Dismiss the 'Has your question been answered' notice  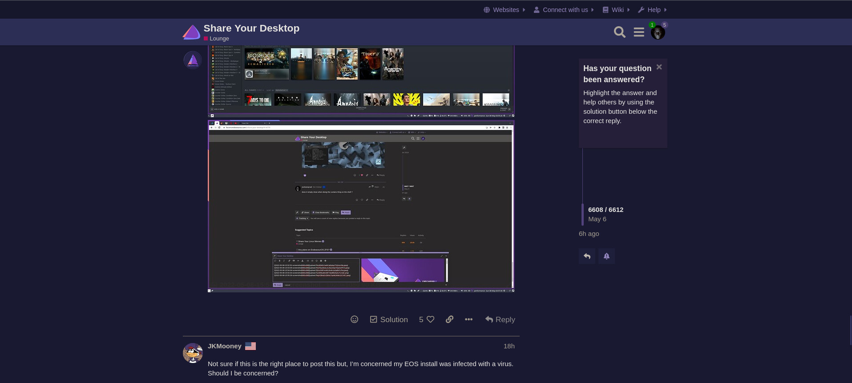[x=659, y=67]
